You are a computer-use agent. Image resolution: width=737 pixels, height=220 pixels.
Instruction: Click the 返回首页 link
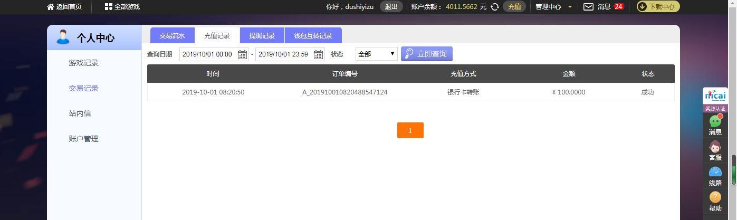pyautogui.click(x=69, y=7)
